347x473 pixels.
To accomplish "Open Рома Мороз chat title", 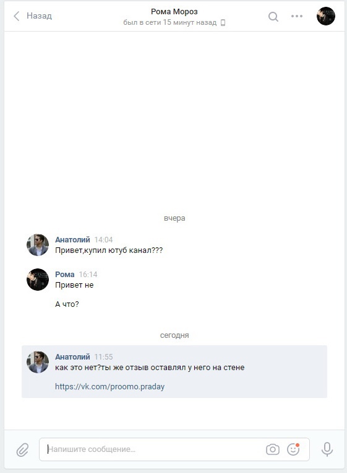I will coord(174,11).
